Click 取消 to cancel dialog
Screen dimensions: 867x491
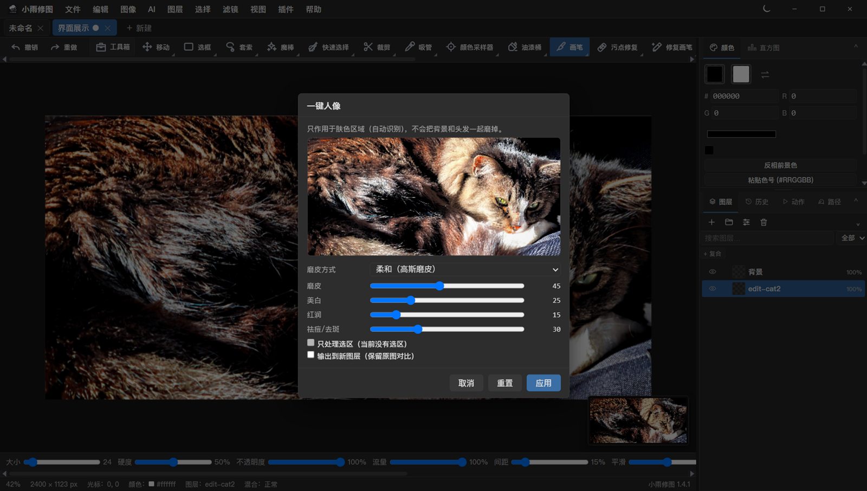point(466,383)
